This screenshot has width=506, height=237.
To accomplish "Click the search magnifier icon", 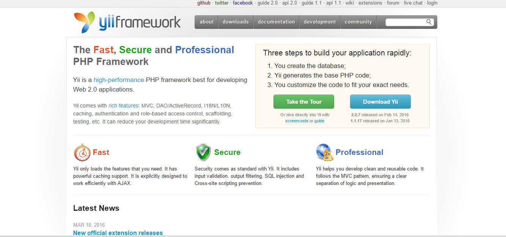I will click(x=429, y=22).
